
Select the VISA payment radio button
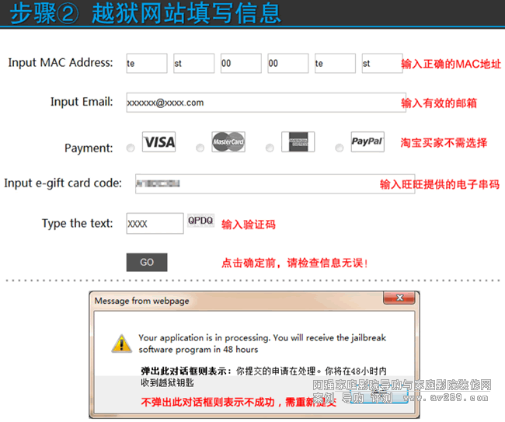129,148
